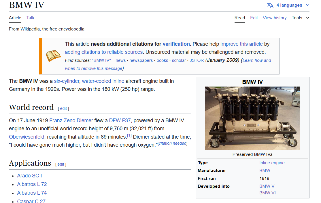Edit the Applications section
321x203 pixels.
[x=61, y=164]
